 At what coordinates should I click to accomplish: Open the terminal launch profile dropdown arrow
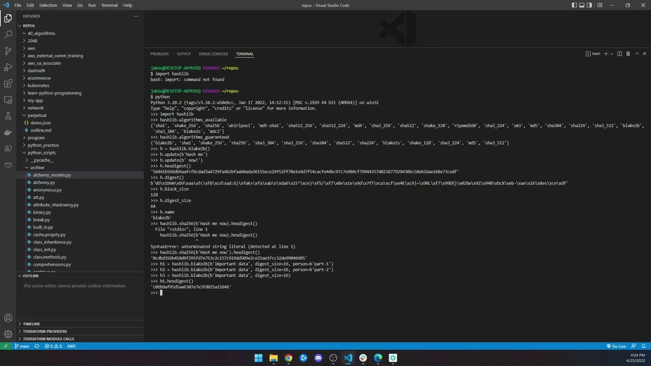click(612, 54)
